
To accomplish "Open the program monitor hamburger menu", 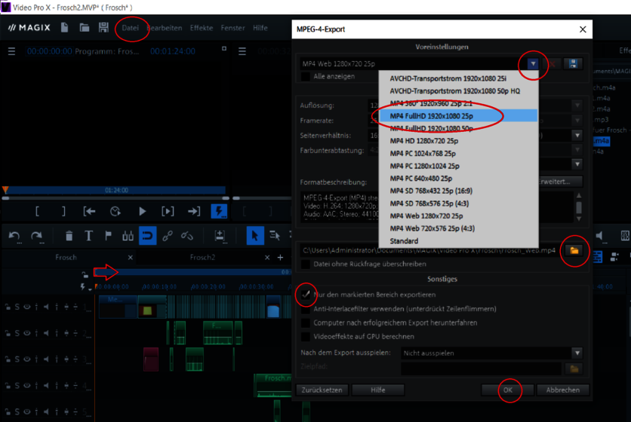I will (x=11, y=51).
